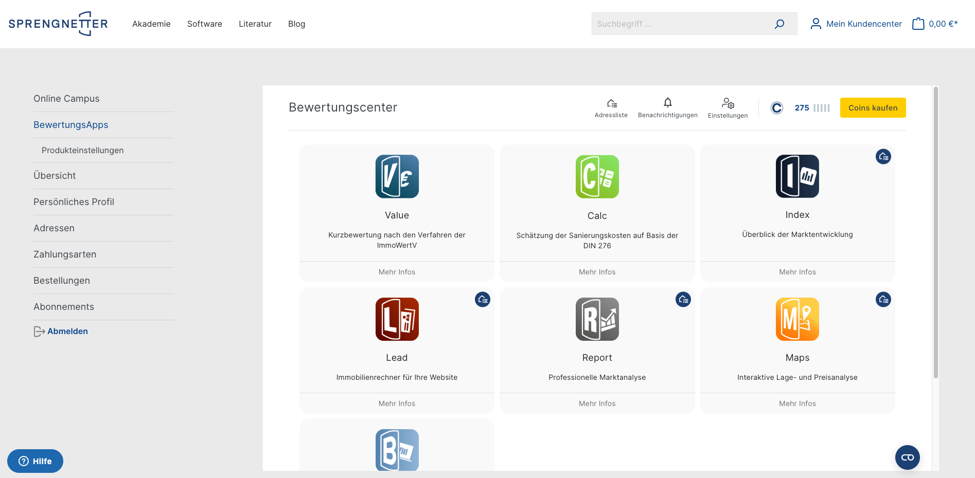Open the chat widget bubble icon

(x=908, y=457)
